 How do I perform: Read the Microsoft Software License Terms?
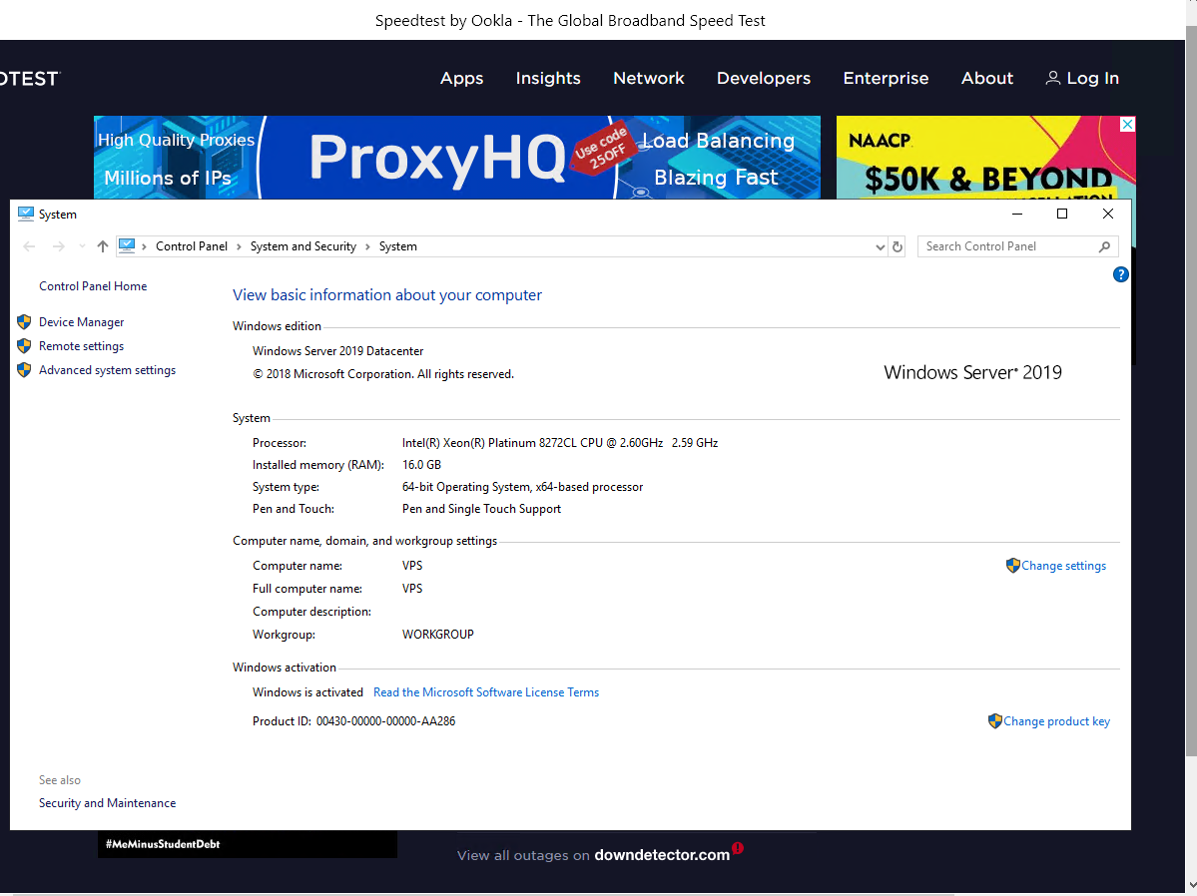(486, 692)
